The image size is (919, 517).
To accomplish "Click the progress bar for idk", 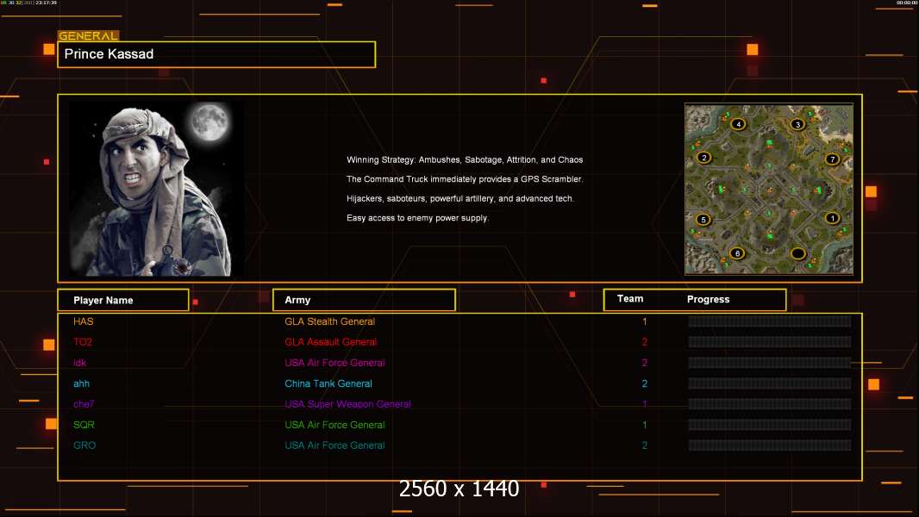I will click(770, 363).
